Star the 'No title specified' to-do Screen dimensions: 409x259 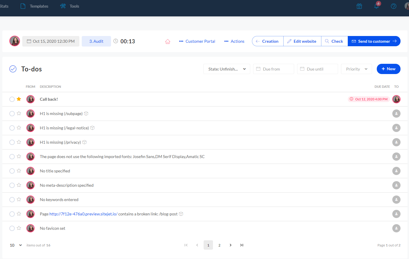19,171
